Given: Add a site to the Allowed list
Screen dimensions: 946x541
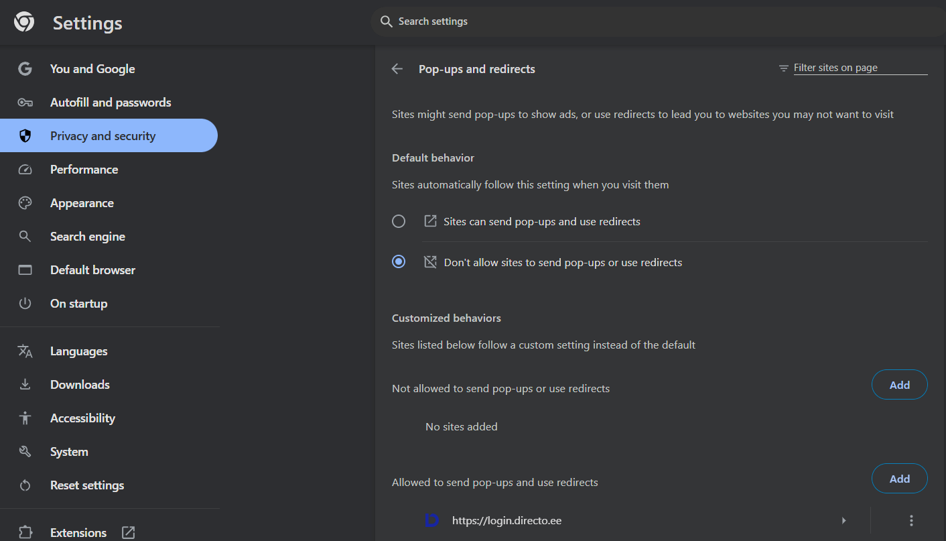Looking at the screenshot, I should point(899,479).
